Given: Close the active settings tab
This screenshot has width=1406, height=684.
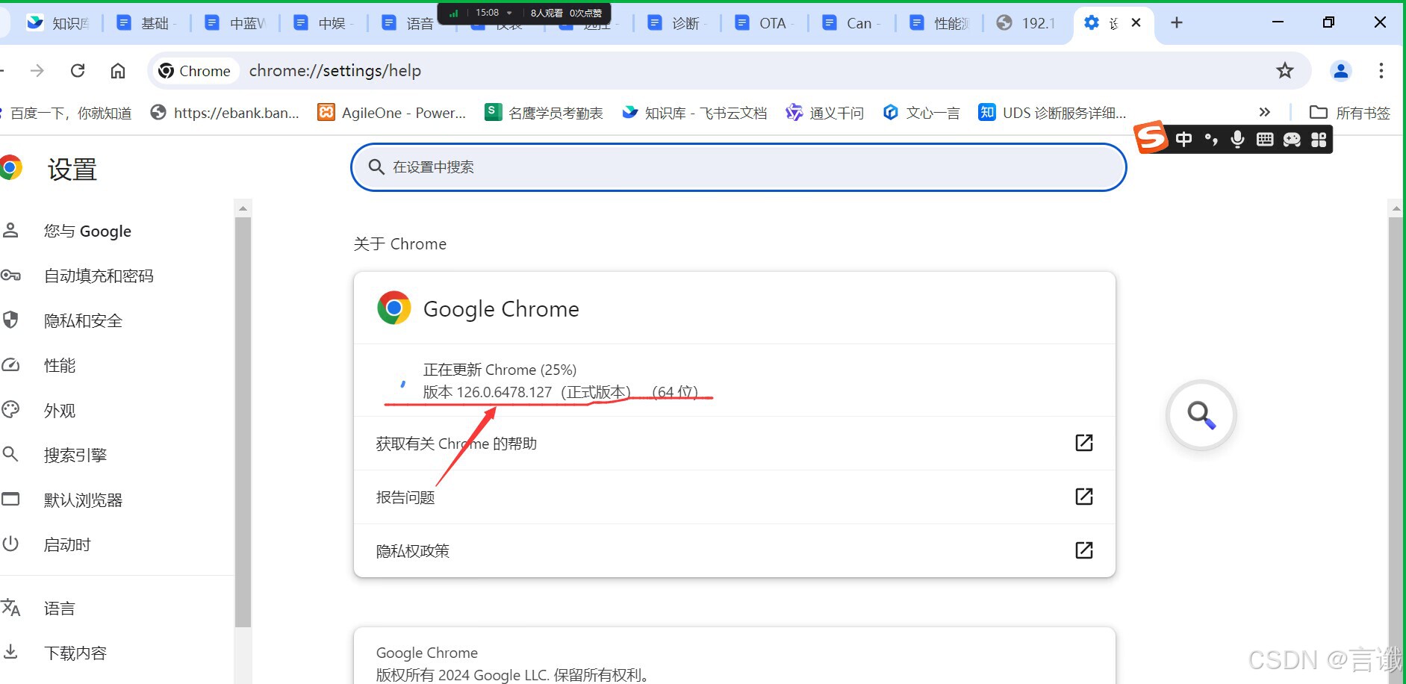Looking at the screenshot, I should click(x=1136, y=23).
